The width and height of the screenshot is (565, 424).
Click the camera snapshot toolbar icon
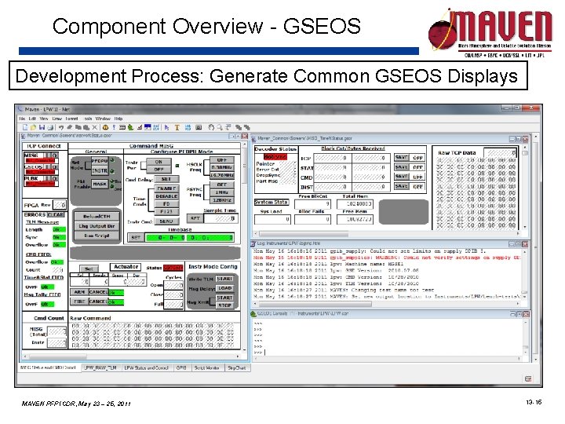point(199,127)
